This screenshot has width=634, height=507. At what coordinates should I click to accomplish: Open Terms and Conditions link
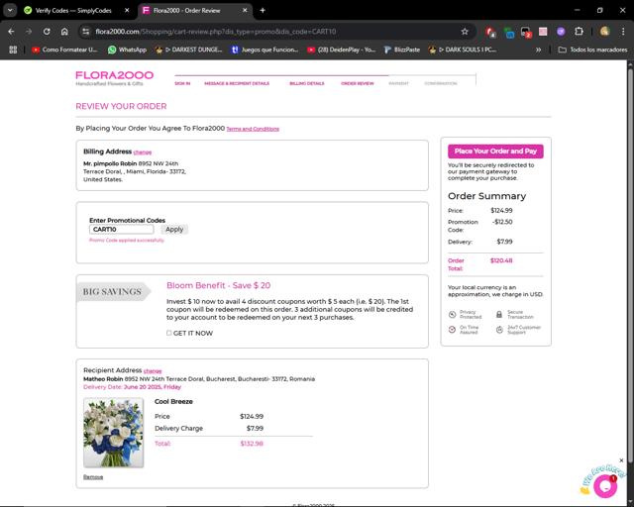(x=253, y=129)
